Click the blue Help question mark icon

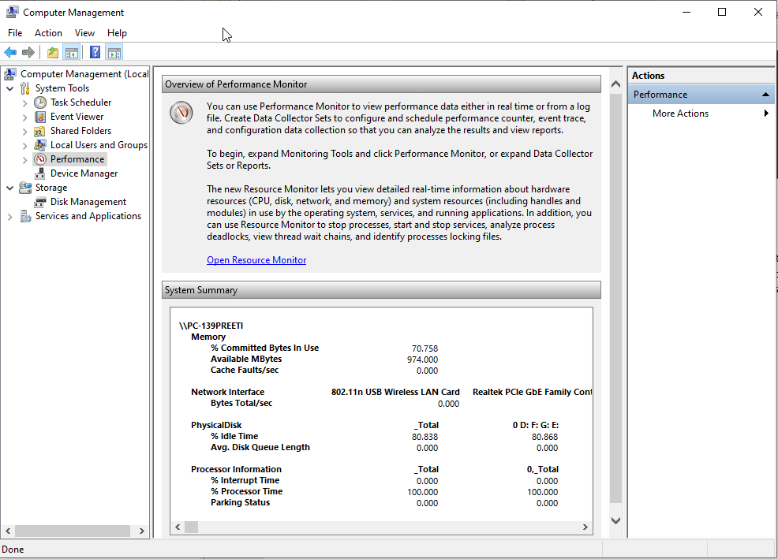click(x=95, y=53)
